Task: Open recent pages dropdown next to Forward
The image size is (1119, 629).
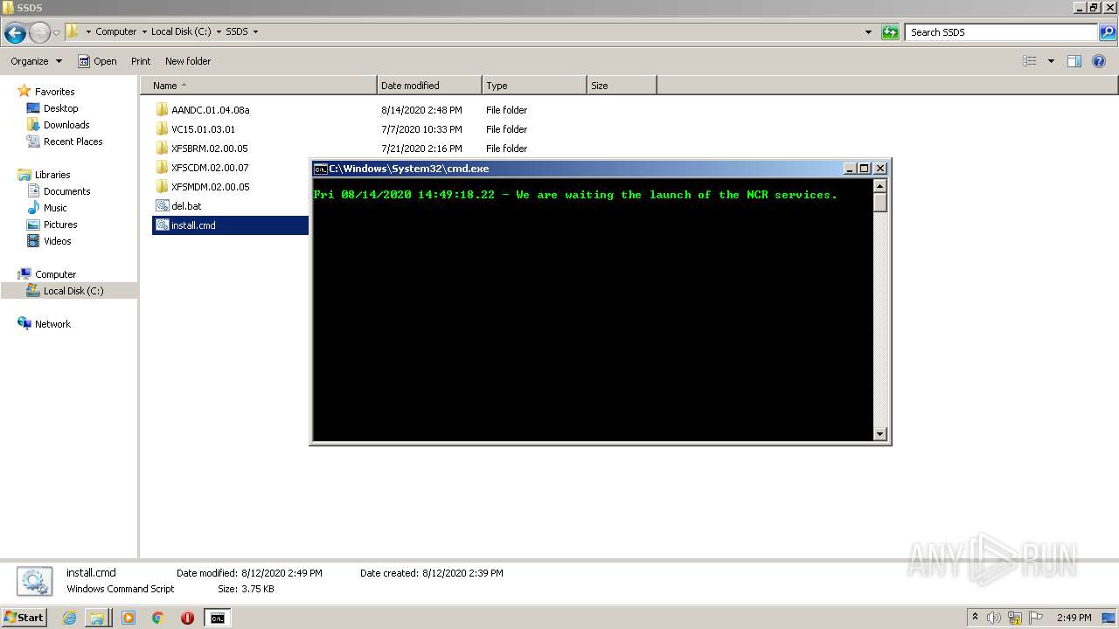Action: [x=56, y=33]
